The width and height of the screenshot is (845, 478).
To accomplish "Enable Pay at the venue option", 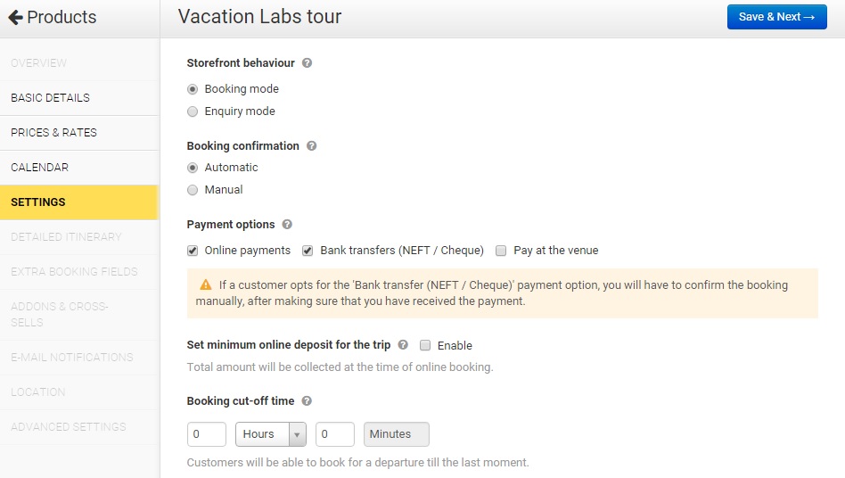I will click(x=502, y=251).
